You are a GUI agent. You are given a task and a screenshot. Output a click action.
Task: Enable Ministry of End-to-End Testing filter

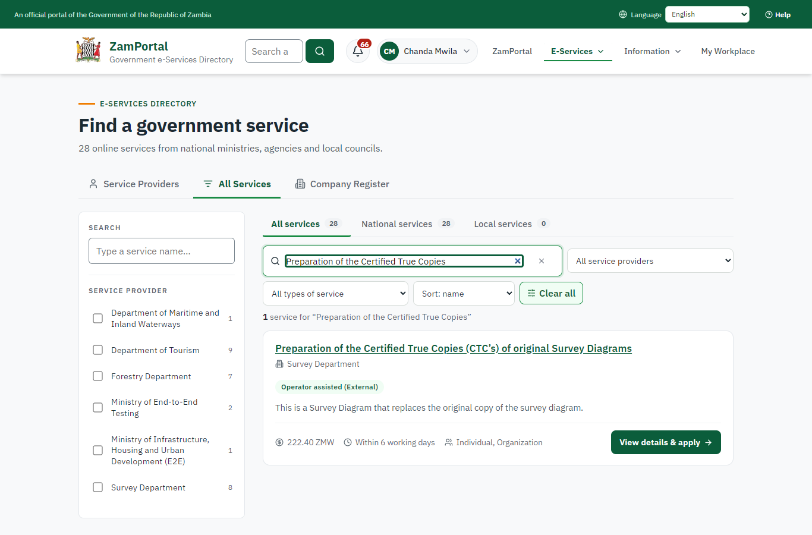point(98,408)
